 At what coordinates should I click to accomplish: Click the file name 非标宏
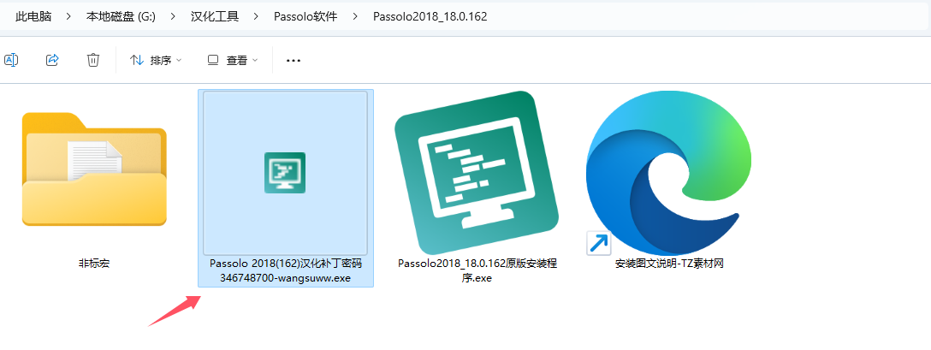point(94,264)
